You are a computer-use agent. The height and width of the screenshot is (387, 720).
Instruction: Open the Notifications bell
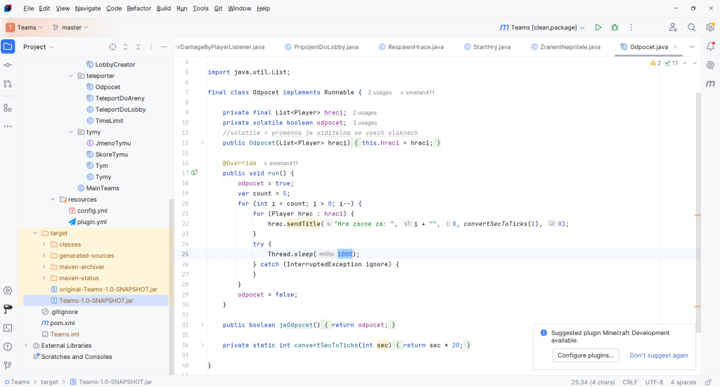click(710, 46)
